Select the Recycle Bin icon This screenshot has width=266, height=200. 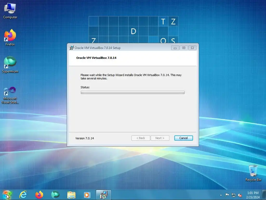pyautogui.click(x=253, y=173)
